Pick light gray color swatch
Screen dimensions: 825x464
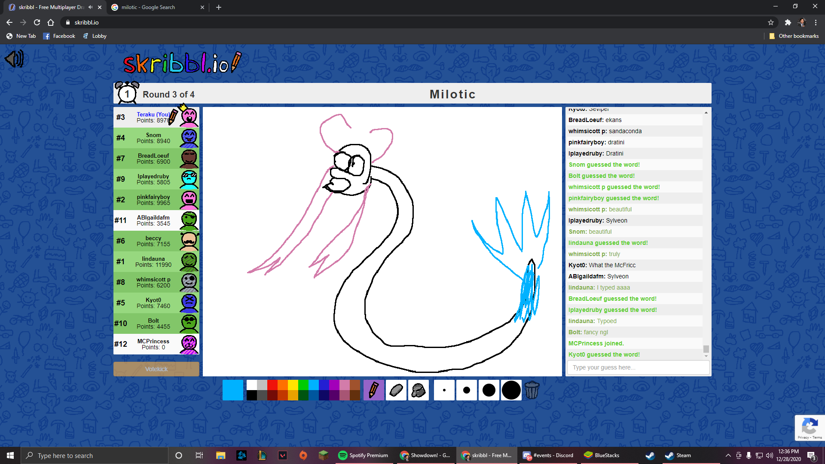pyautogui.click(x=262, y=385)
